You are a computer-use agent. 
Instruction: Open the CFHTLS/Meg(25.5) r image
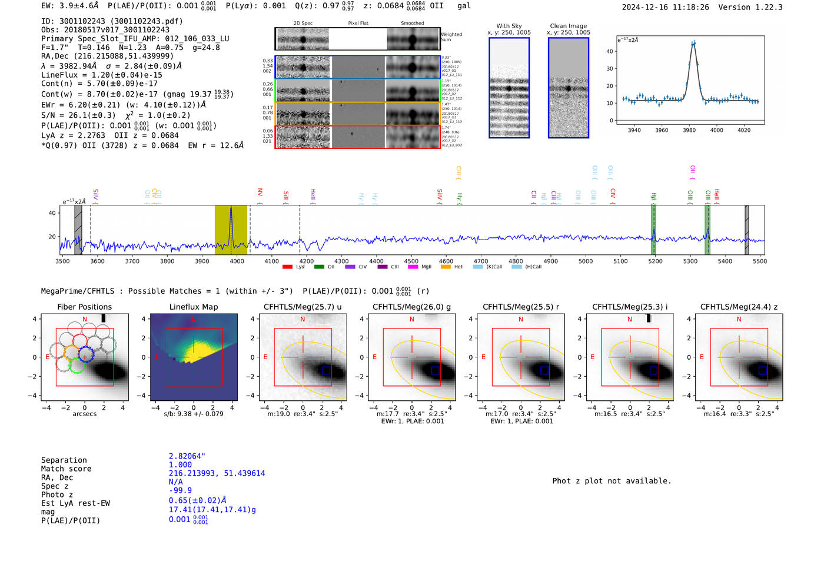point(521,357)
